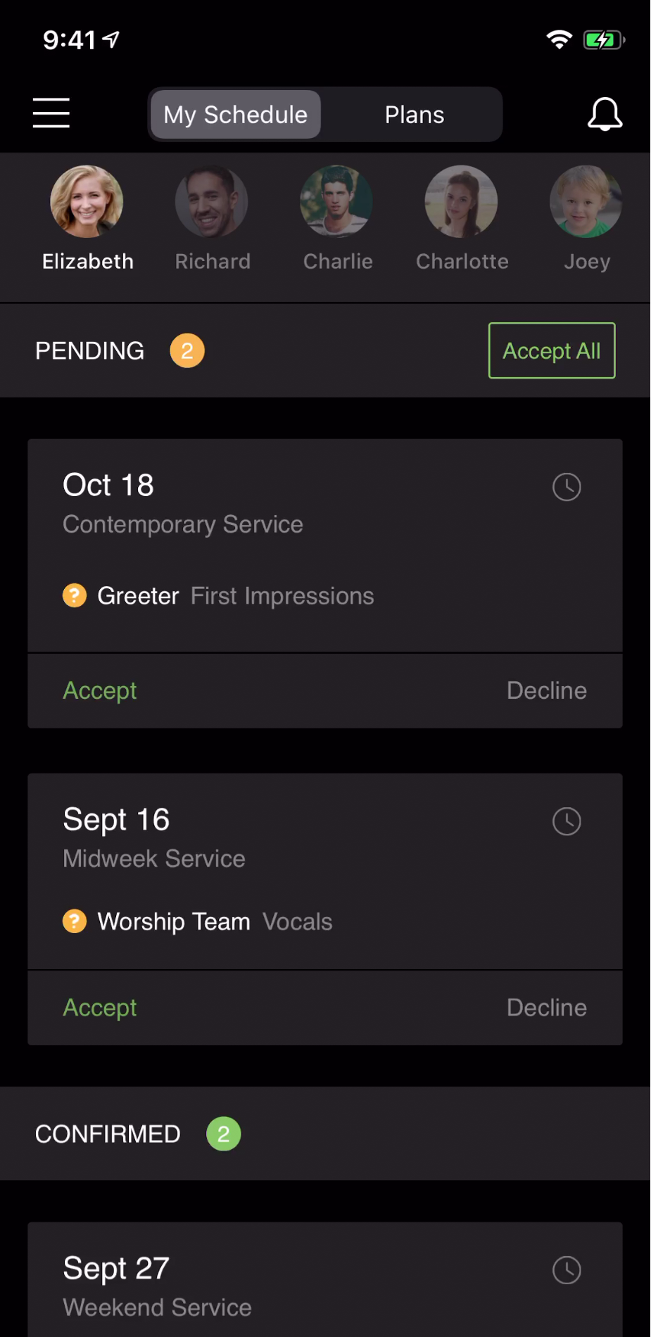The width and height of the screenshot is (651, 1337).
Task: Tap the orange pending count badge
Action: click(187, 350)
